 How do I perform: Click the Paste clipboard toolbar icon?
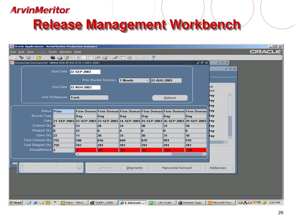(91, 58)
